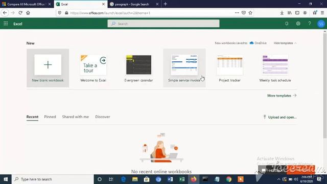Open the help question mark icon
The height and width of the screenshot is (184, 327).
(x=310, y=24)
